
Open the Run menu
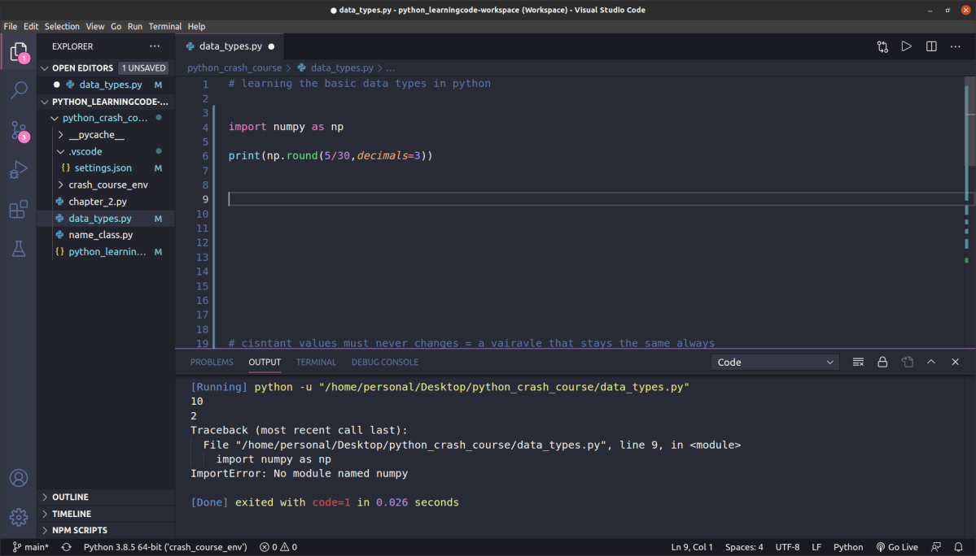(x=135, y=27)
